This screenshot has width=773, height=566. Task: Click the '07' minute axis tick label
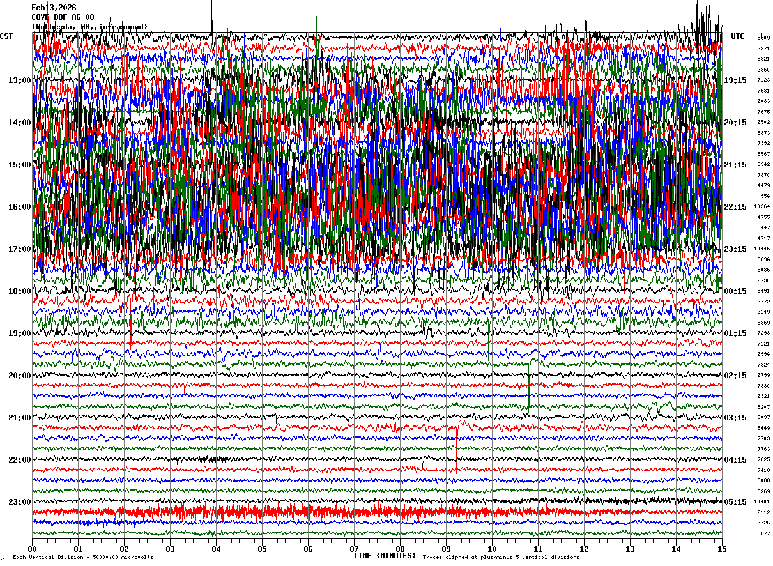click(x=354, y=549)
